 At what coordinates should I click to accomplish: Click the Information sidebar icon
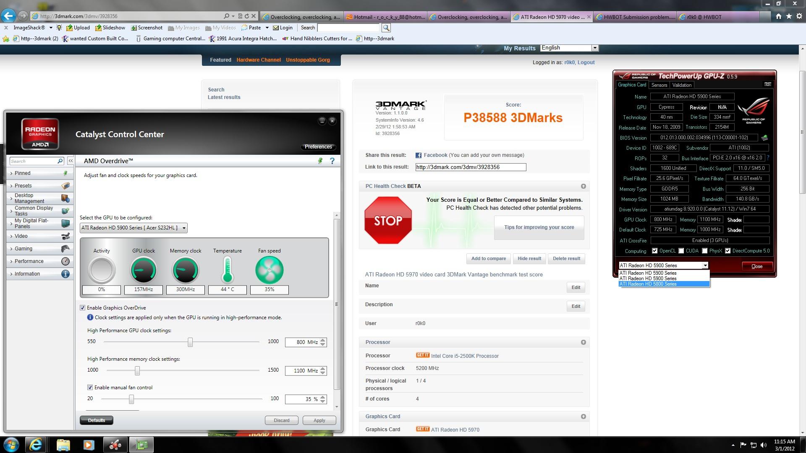pyautogui.click(x=65, y=274)
